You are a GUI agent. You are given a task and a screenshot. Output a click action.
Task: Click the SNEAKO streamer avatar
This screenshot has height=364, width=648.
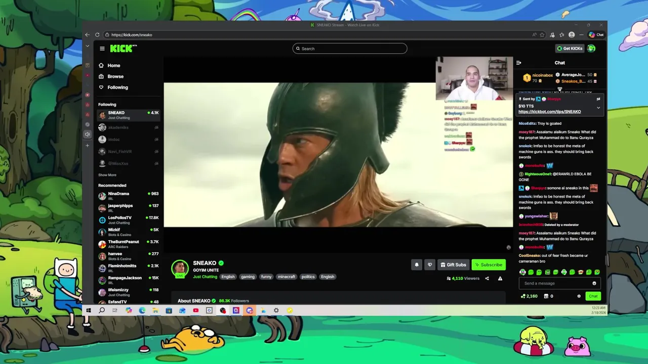[x=180, y=268]
